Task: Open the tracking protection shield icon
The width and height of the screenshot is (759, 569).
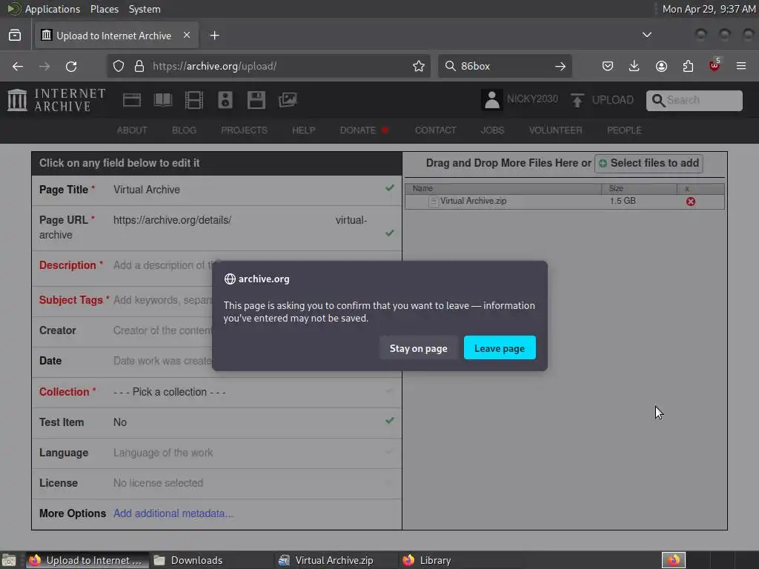Action: (x=119, y=66)
